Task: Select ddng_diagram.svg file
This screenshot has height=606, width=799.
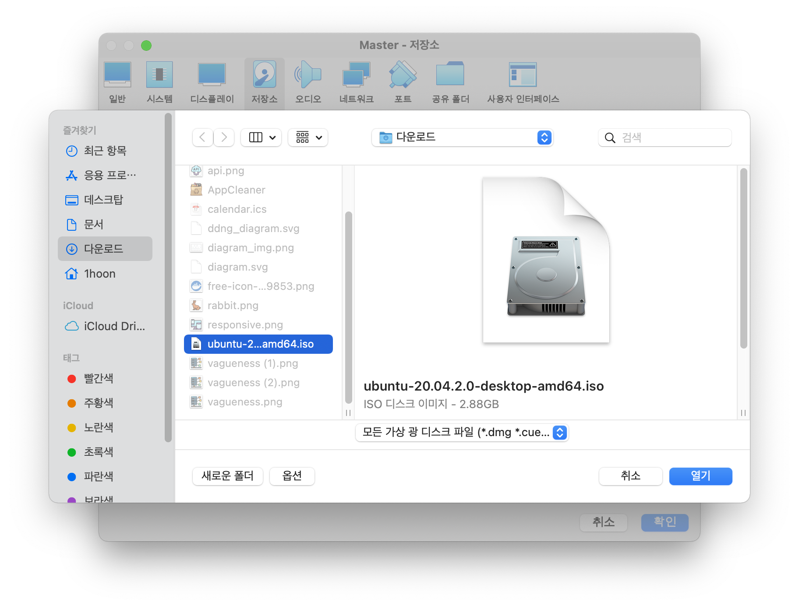Action: [258, 229]
